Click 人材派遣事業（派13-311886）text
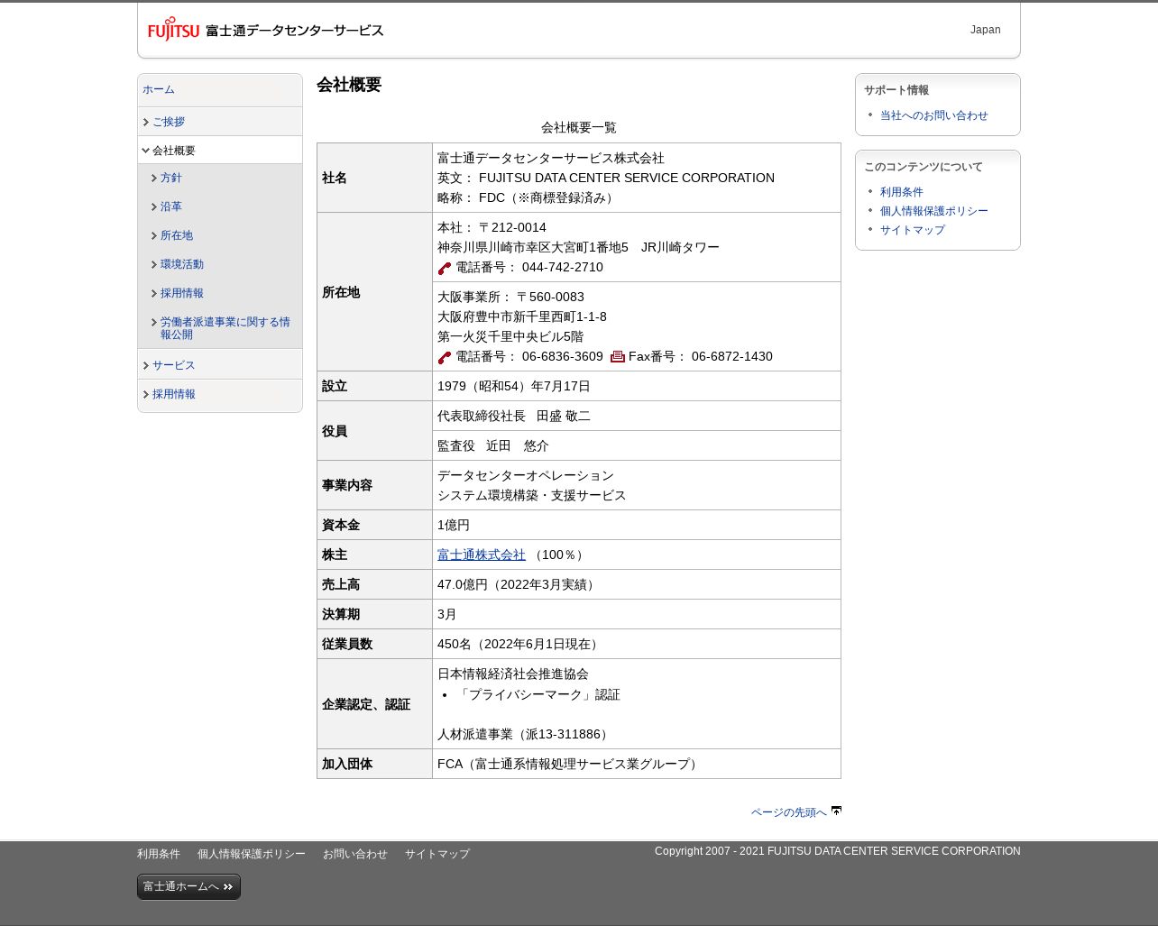The image size is (1158, 926). pyautogui.click(x=525, y=734)
